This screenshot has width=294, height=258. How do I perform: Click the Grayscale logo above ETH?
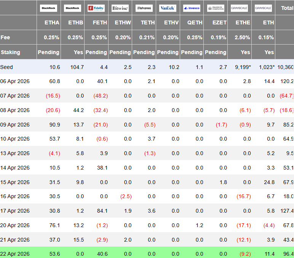click(263, 8)
